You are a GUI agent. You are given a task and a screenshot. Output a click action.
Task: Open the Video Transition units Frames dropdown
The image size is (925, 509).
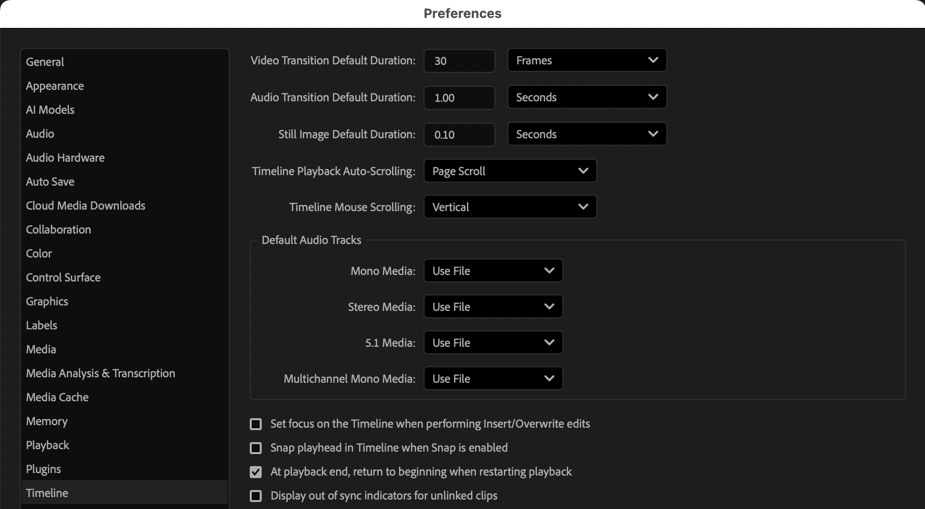tap(587, 60)
